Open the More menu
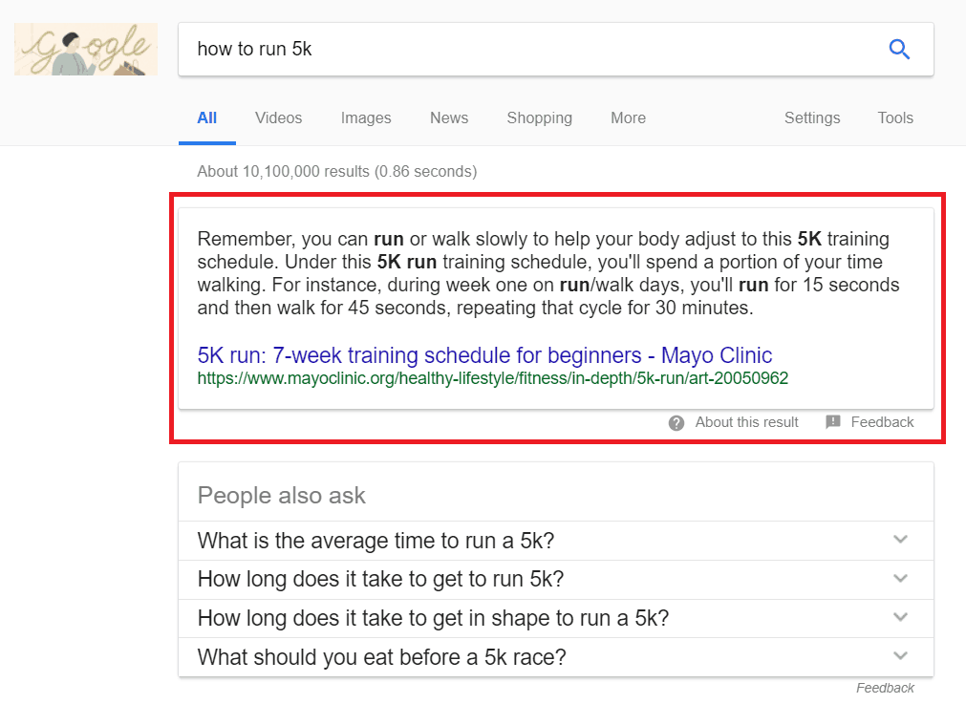Viewport: 966px width, 704px height. click(628, 118)
